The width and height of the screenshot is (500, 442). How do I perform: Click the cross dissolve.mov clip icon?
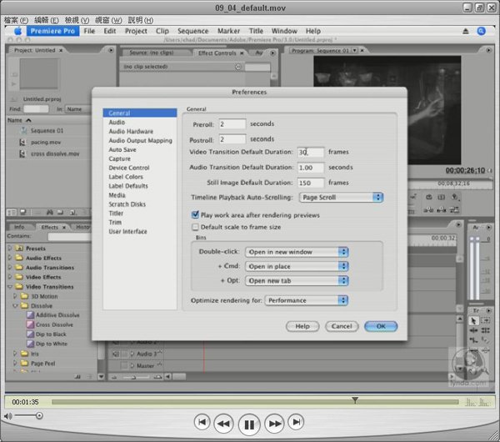click(x=22, y=153)
